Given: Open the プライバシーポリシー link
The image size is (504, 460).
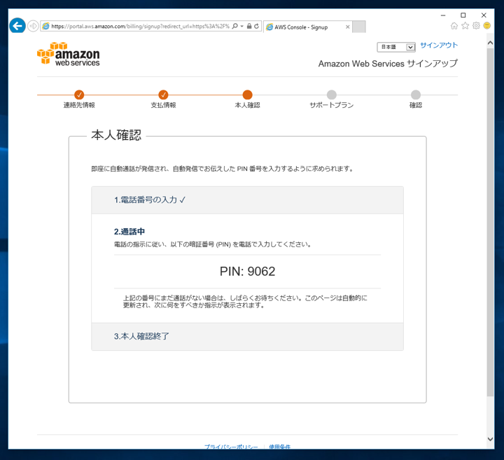Looking at the screenshot, I should point(231,447).
